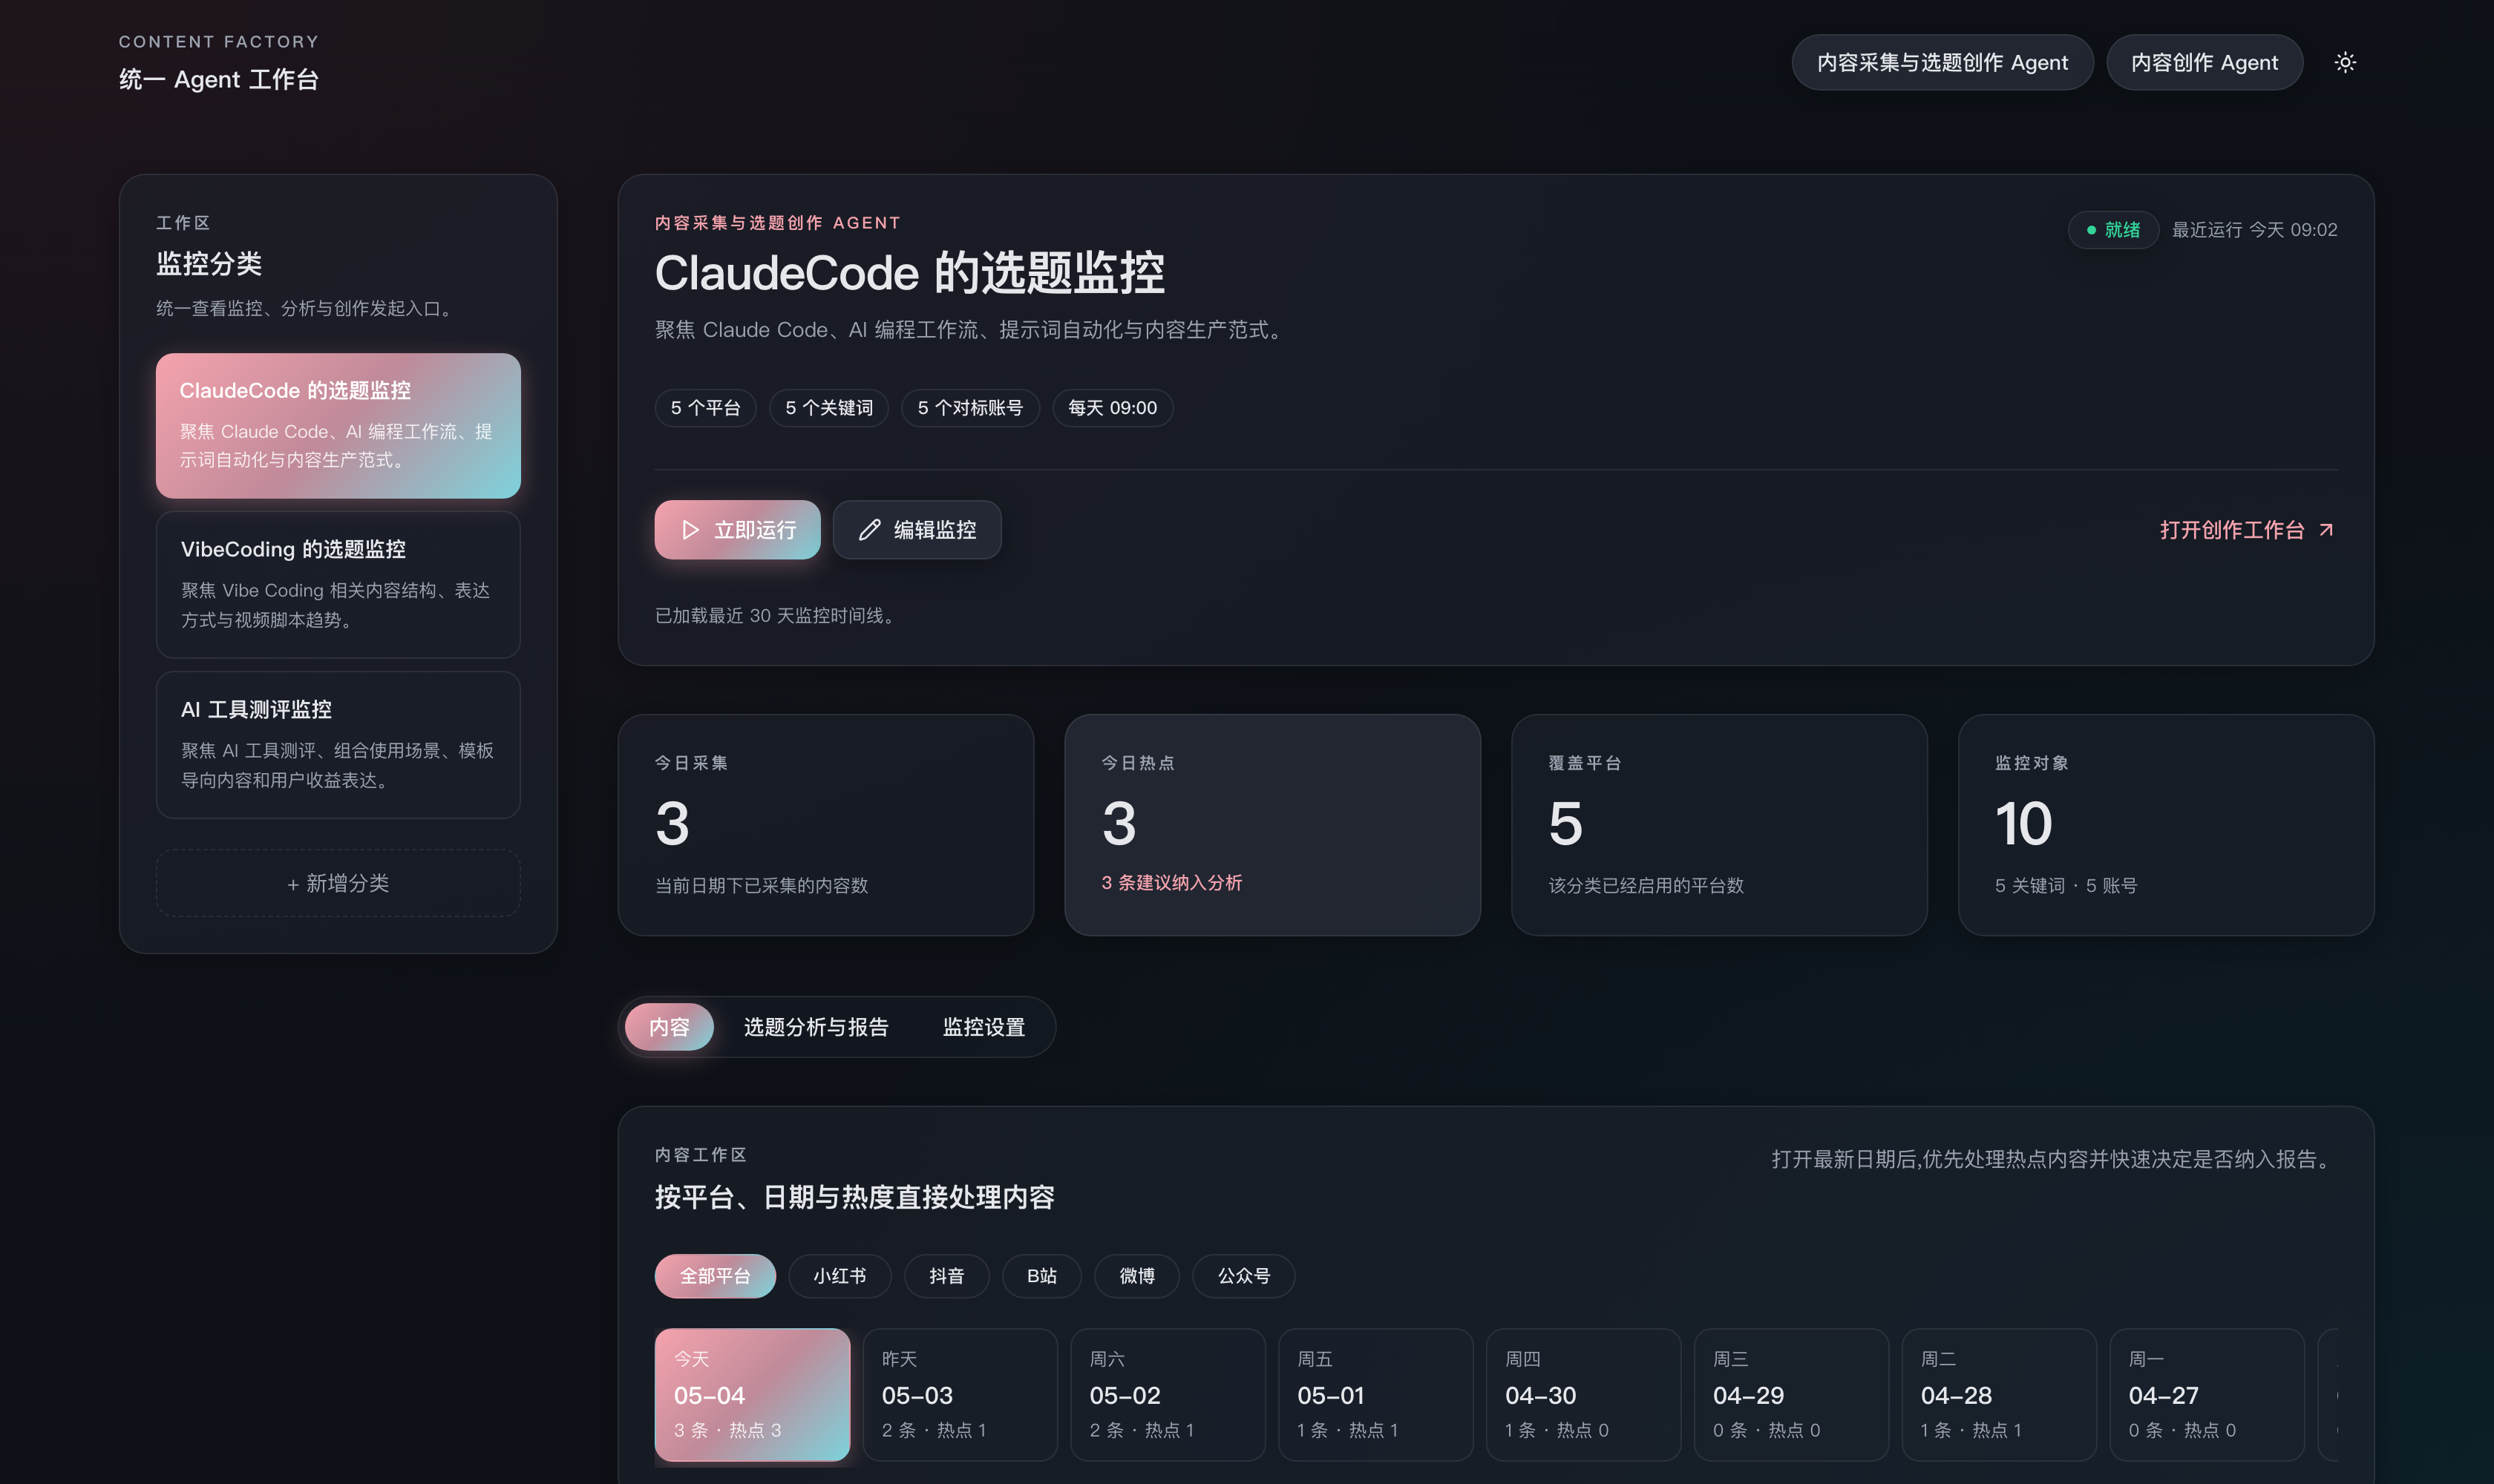Select 周一 04-27 date card
The image size is (2494, 1484).
(x=2207, y=1394)
